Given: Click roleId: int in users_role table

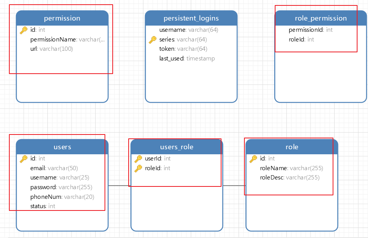Looking at the screenshot, I should click(157, 168).
